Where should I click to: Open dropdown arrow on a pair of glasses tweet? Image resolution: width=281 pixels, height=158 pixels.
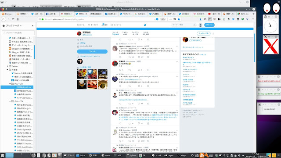[177, 47]
